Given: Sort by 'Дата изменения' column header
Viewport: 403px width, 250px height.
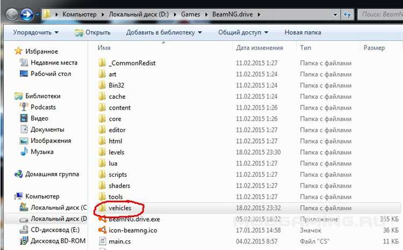Looking at the screenshot, I should click(260, 48).
